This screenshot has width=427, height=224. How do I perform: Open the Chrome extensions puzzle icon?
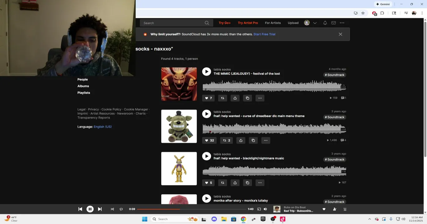pyautogui.click(x=382, y=13)
